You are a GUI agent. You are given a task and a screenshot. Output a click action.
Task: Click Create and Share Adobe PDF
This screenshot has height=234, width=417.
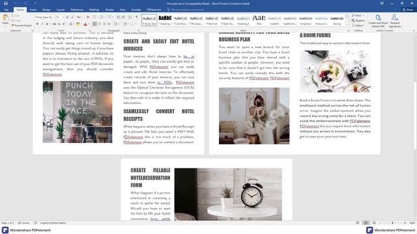pyautogui.click(x=378, y=21)
